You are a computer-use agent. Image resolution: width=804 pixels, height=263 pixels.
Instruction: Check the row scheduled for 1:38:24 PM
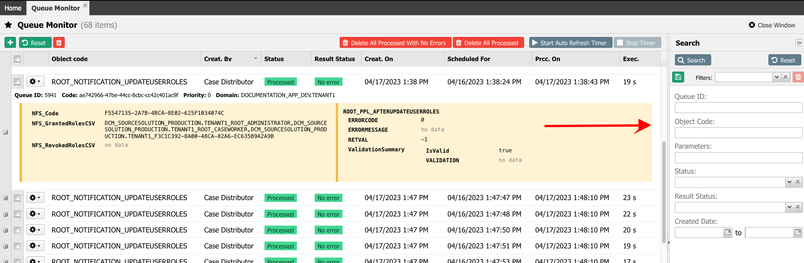point(17,82)
